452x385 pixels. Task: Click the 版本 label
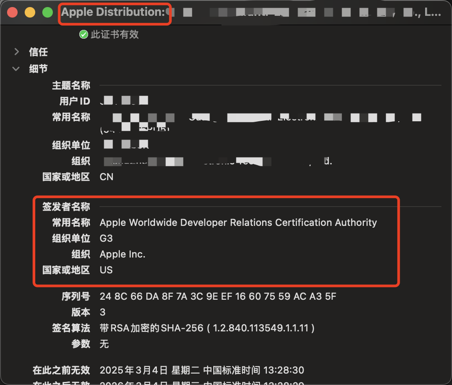[x=81, y=312]
